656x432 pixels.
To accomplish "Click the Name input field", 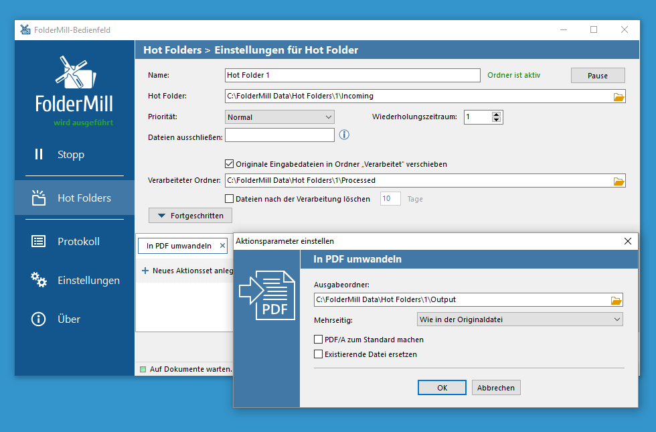I will pyautogui.click(x=352, y=75).
